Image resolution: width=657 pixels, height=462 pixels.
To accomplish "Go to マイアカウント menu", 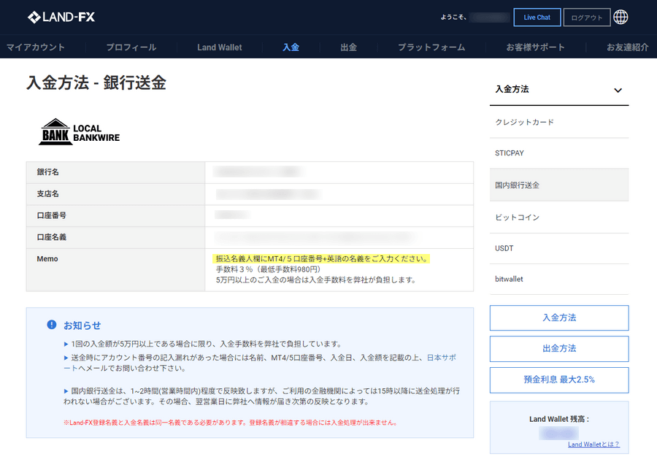I will tap(36, 47).
